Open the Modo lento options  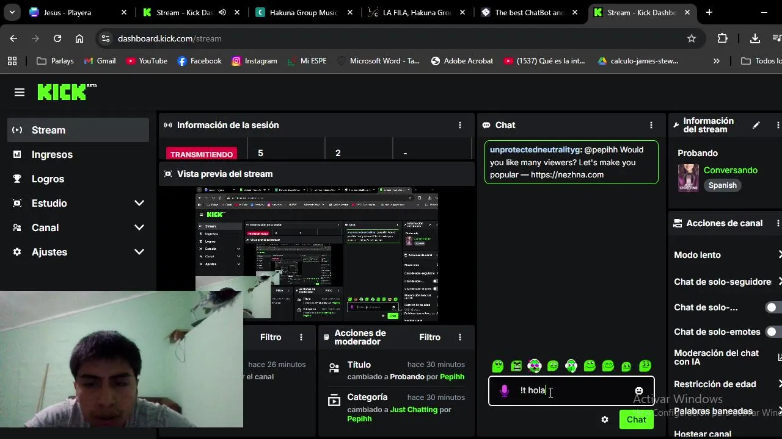727,255
